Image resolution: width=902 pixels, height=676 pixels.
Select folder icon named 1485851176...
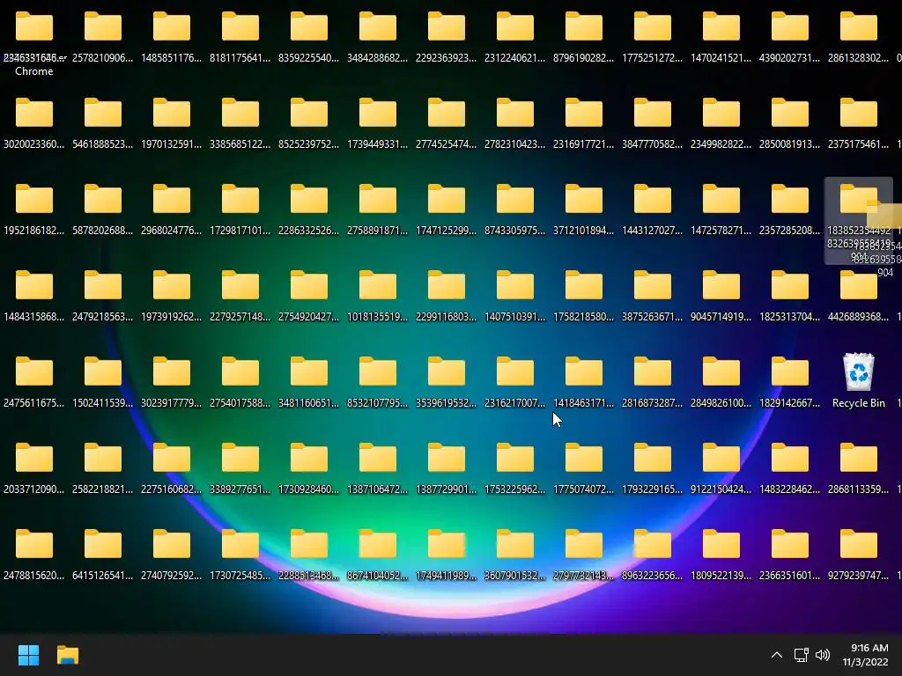[172, 27]
